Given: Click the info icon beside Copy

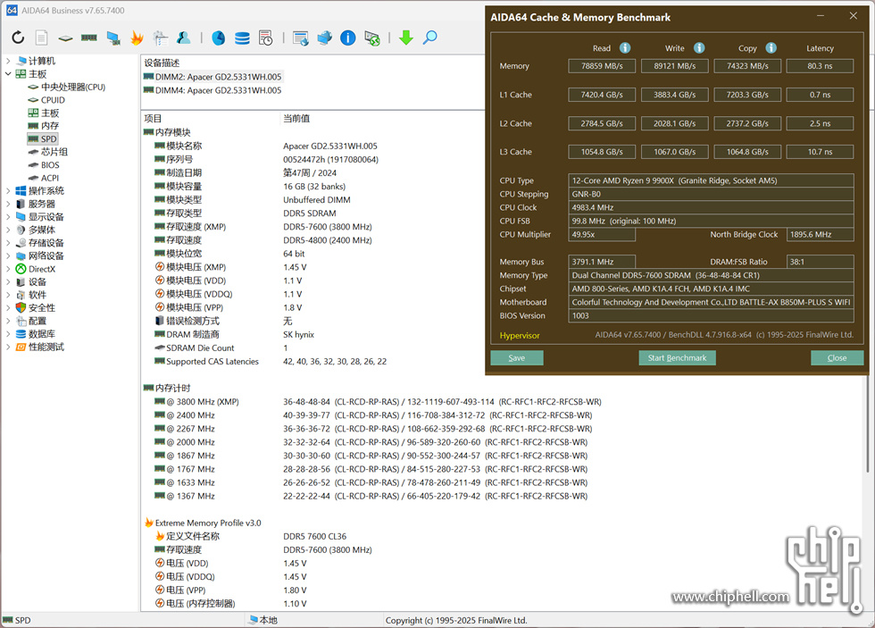Looking at the screenshot, I should pos(771,48).
